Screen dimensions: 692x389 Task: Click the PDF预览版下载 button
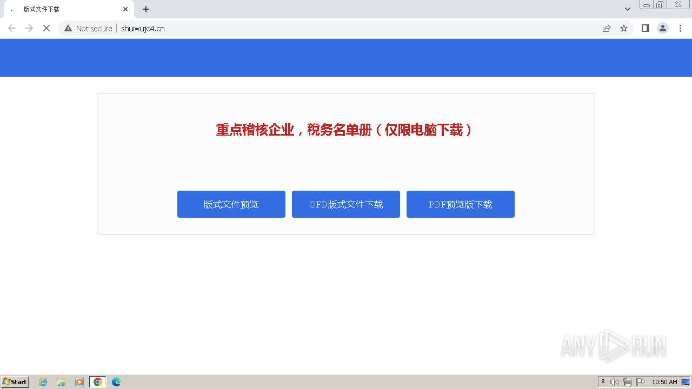point(461,204)
